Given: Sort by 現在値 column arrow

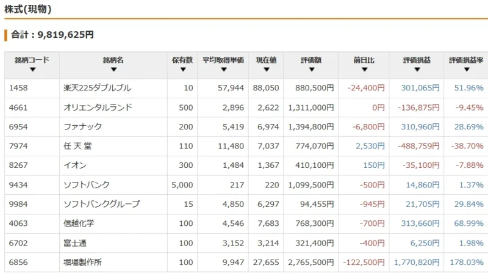Looking at the screenshot, I should [x=267, y=70].
